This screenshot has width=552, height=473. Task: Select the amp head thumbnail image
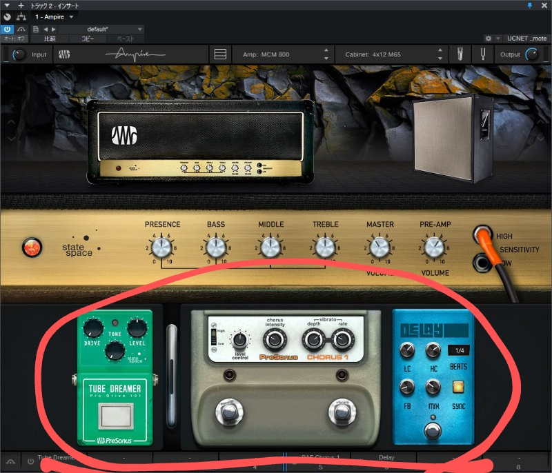201,141
